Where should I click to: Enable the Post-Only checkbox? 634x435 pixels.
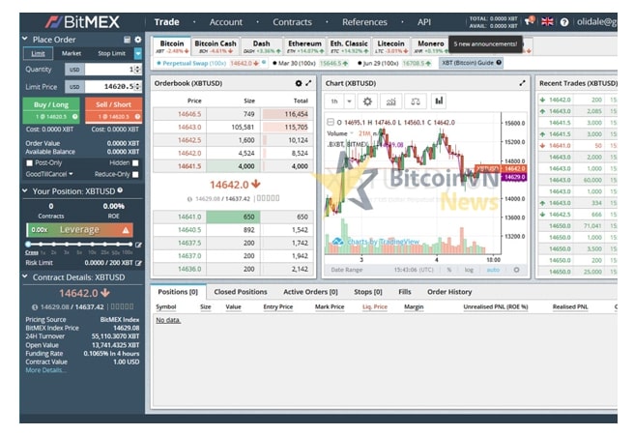coord(30,163)
